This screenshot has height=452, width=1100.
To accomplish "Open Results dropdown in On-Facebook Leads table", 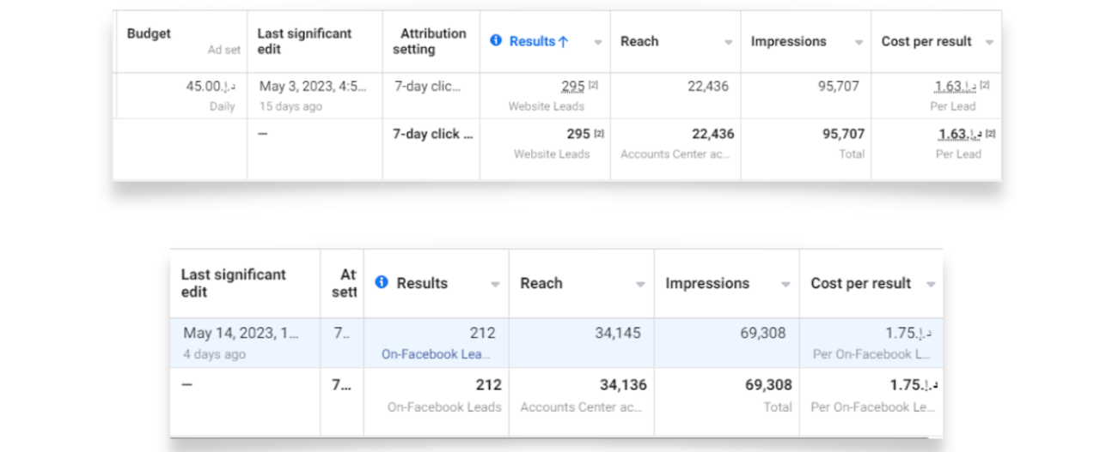I will pos(495,284).
